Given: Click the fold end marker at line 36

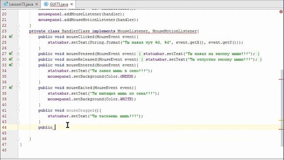Looking at the screenshot, I should click(x=18, y=82).
